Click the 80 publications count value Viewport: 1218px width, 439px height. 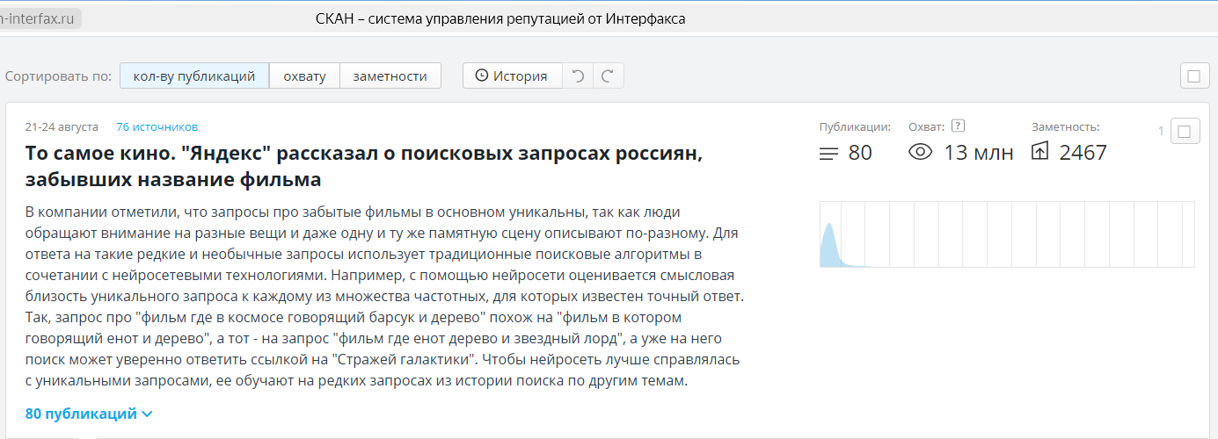[x=860, y=153]
